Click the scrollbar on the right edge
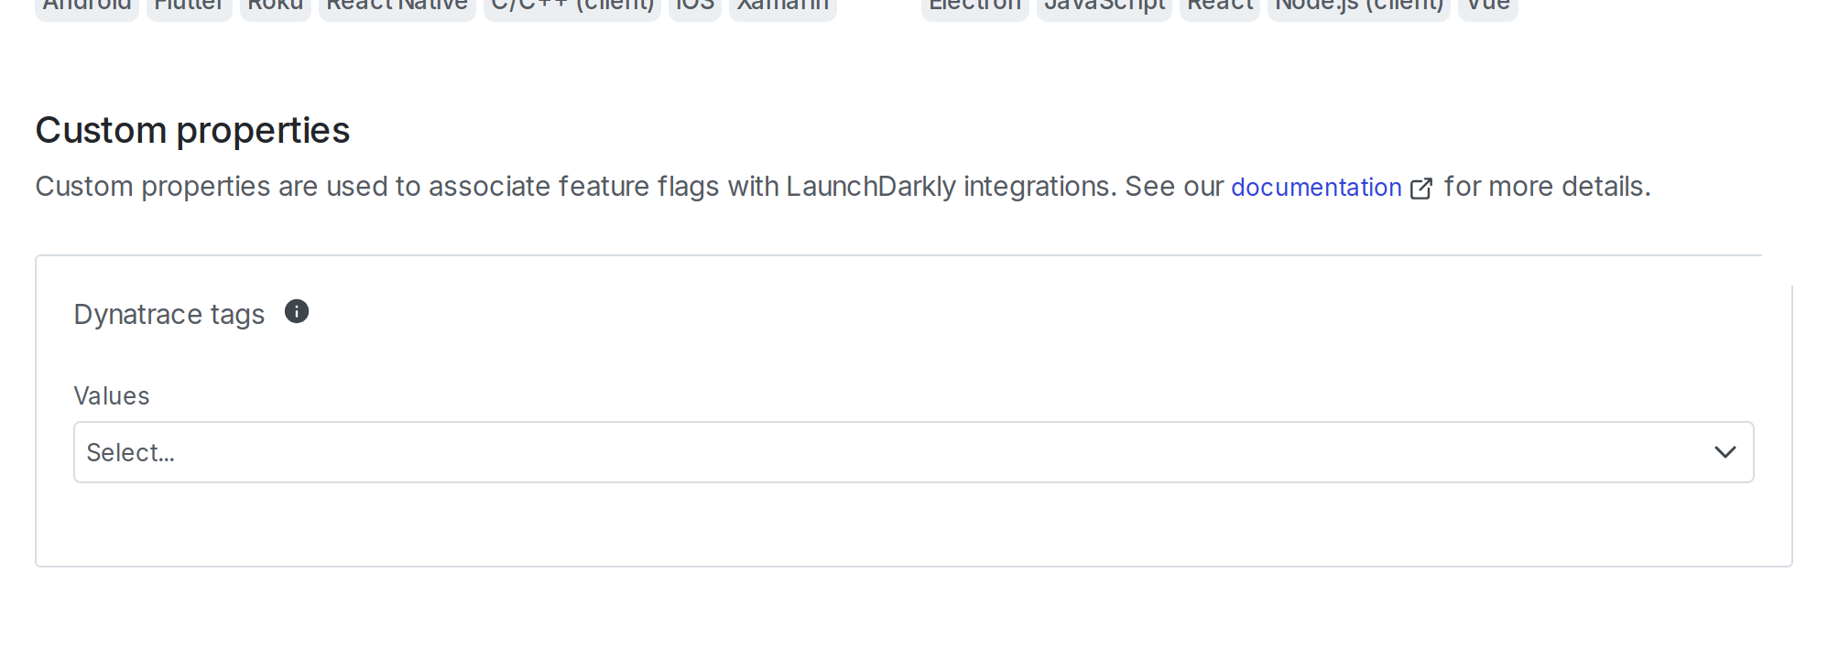The image size is (1828, 648). (1791, 412)
